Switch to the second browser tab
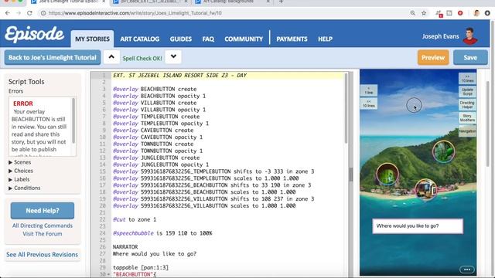Image resolution: width=495 pixels, height=278 pixels. point(150,2)
